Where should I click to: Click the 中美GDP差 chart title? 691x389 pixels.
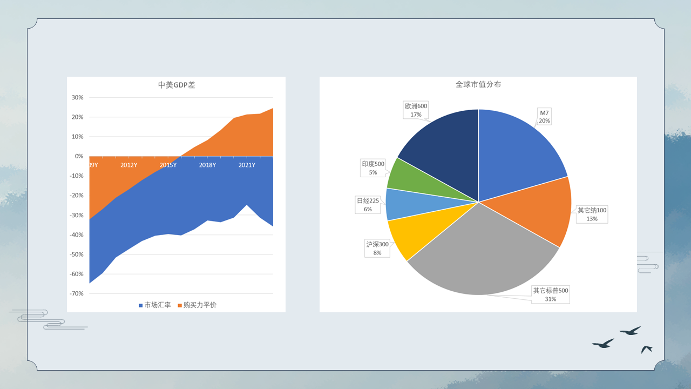tap(176, 85)
